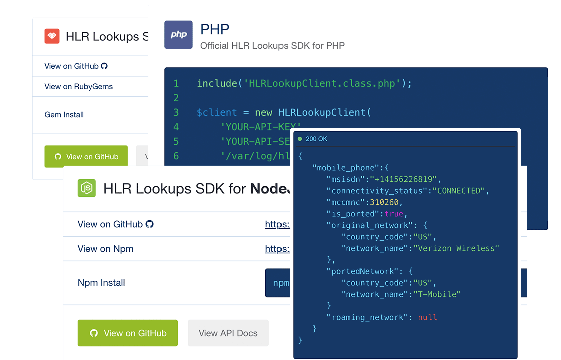Click 'Npm Install' row label
The image size is (561, 360).
coord(101,283)
